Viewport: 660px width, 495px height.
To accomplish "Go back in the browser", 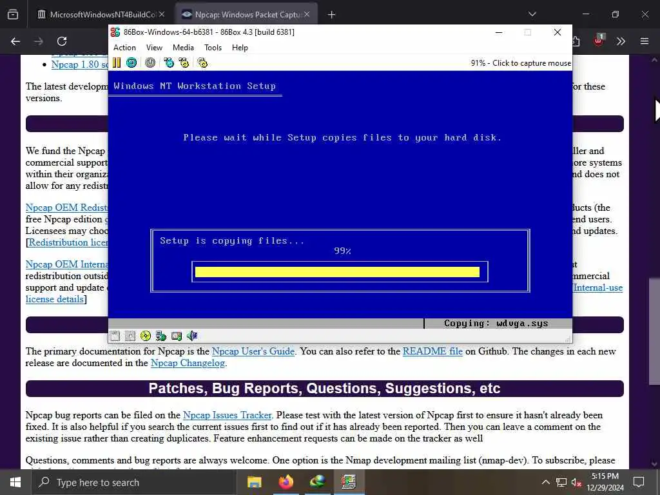I will (15, 41).
